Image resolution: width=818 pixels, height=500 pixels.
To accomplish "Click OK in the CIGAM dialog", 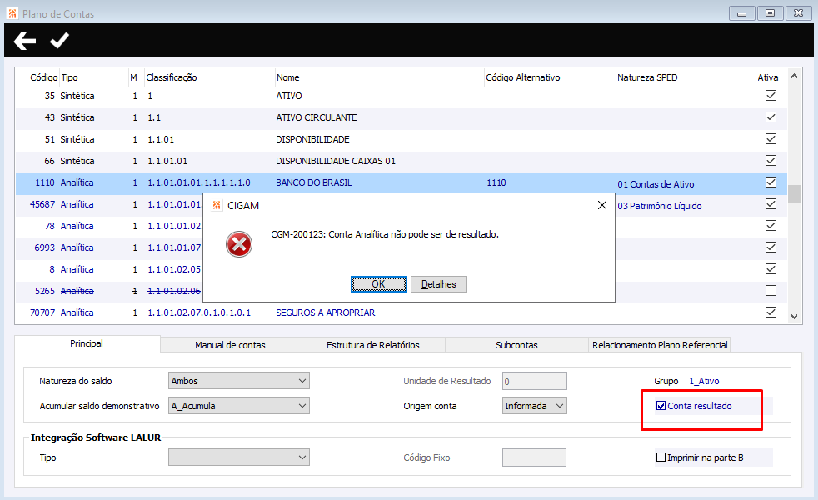I will click(x=379, y=284).
